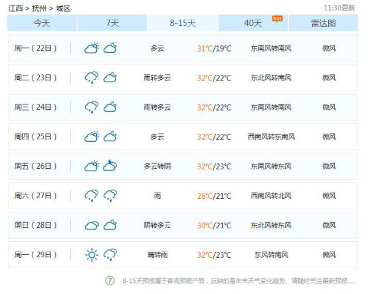Click 抚州 in the breadcrumb
Screen dimensions: 368x294
[x=39, y=9]
